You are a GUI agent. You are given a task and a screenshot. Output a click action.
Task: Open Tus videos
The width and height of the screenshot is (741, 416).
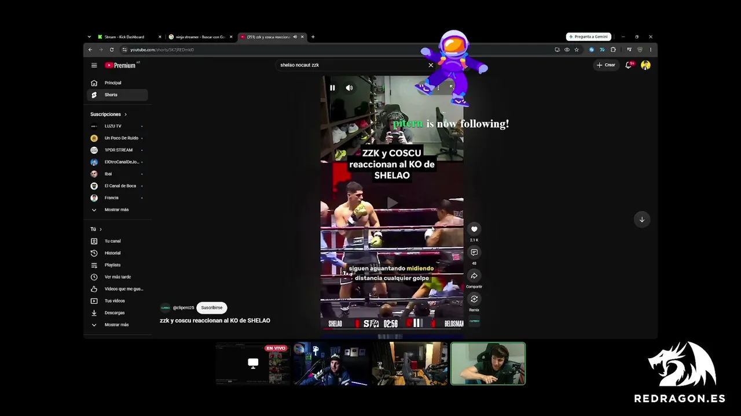point(118,301)
